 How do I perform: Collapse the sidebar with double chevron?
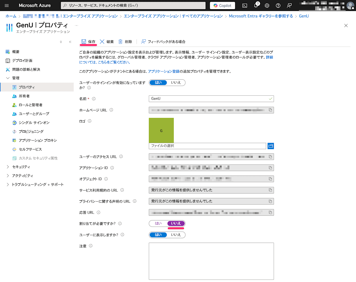(70, 42)
